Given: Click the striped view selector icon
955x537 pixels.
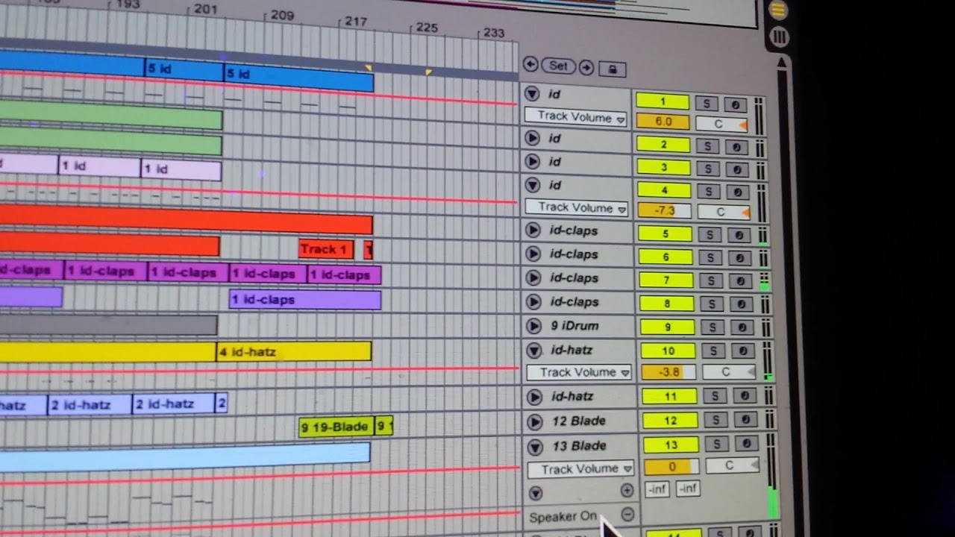Looking at the screenshot, I should point(779,37).
